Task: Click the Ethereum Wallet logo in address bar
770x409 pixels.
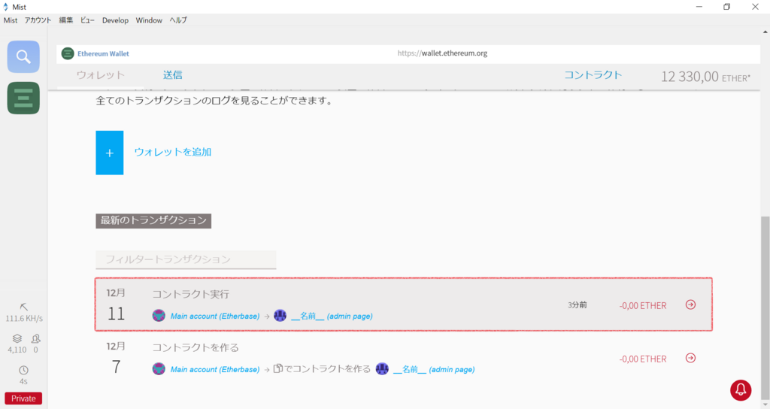Action: pyautogui.click(x=67, y=53)
